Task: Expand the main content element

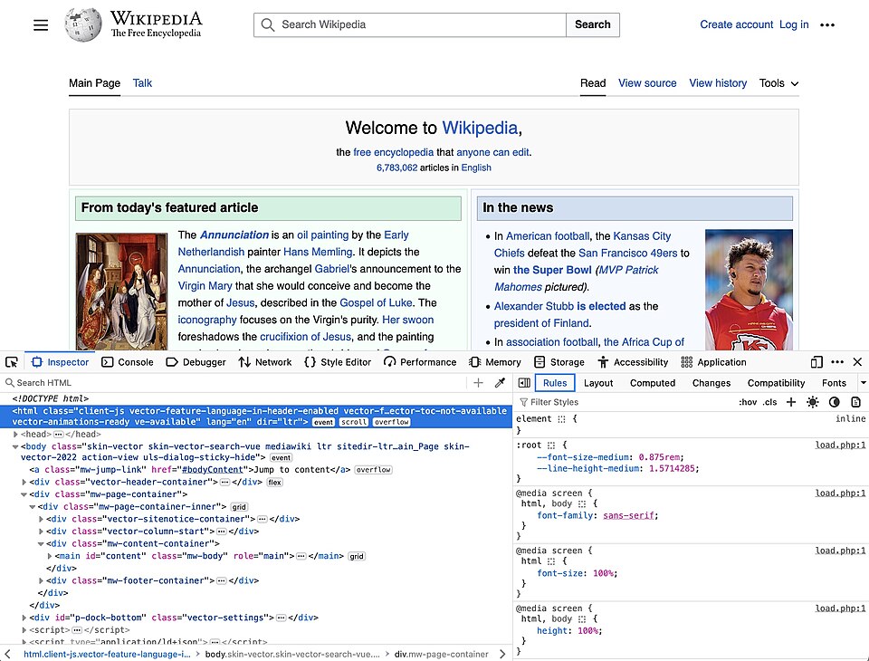Action: (49, 556)
